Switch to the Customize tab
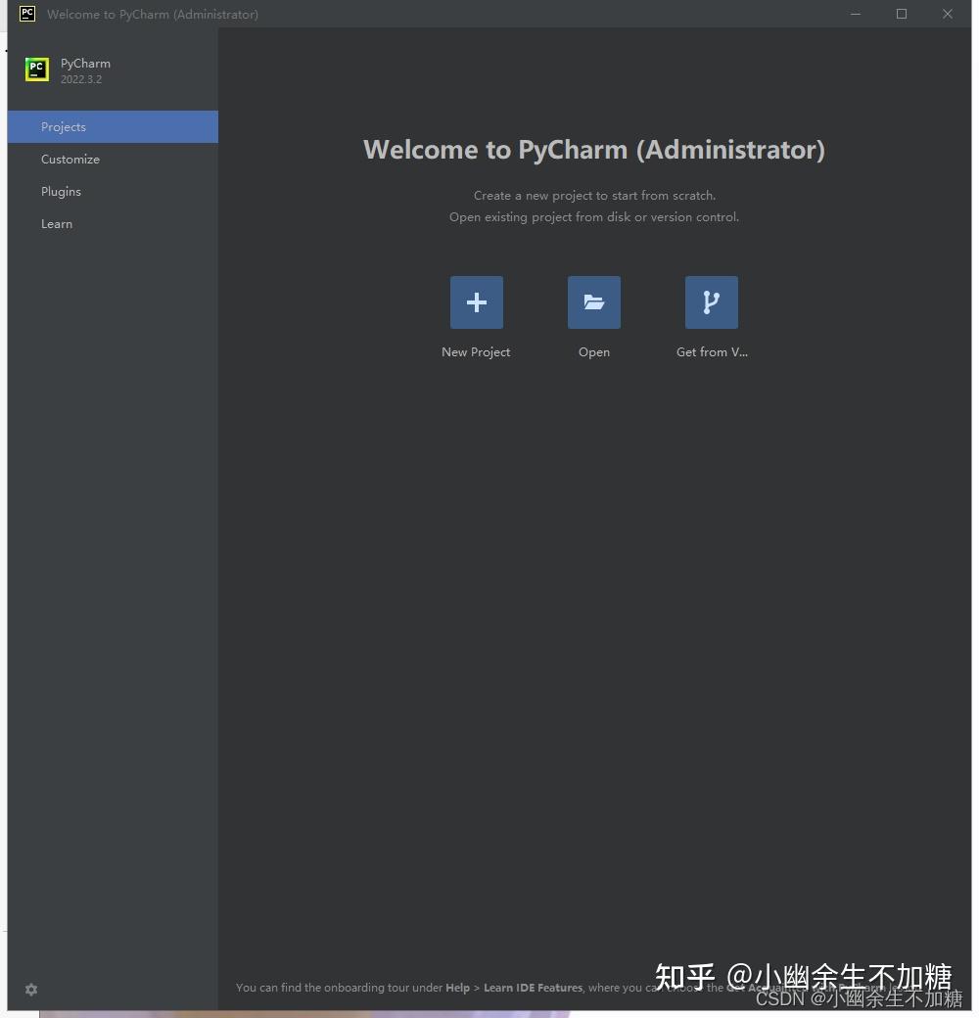Screen dimensions: 979x1018 70,159
